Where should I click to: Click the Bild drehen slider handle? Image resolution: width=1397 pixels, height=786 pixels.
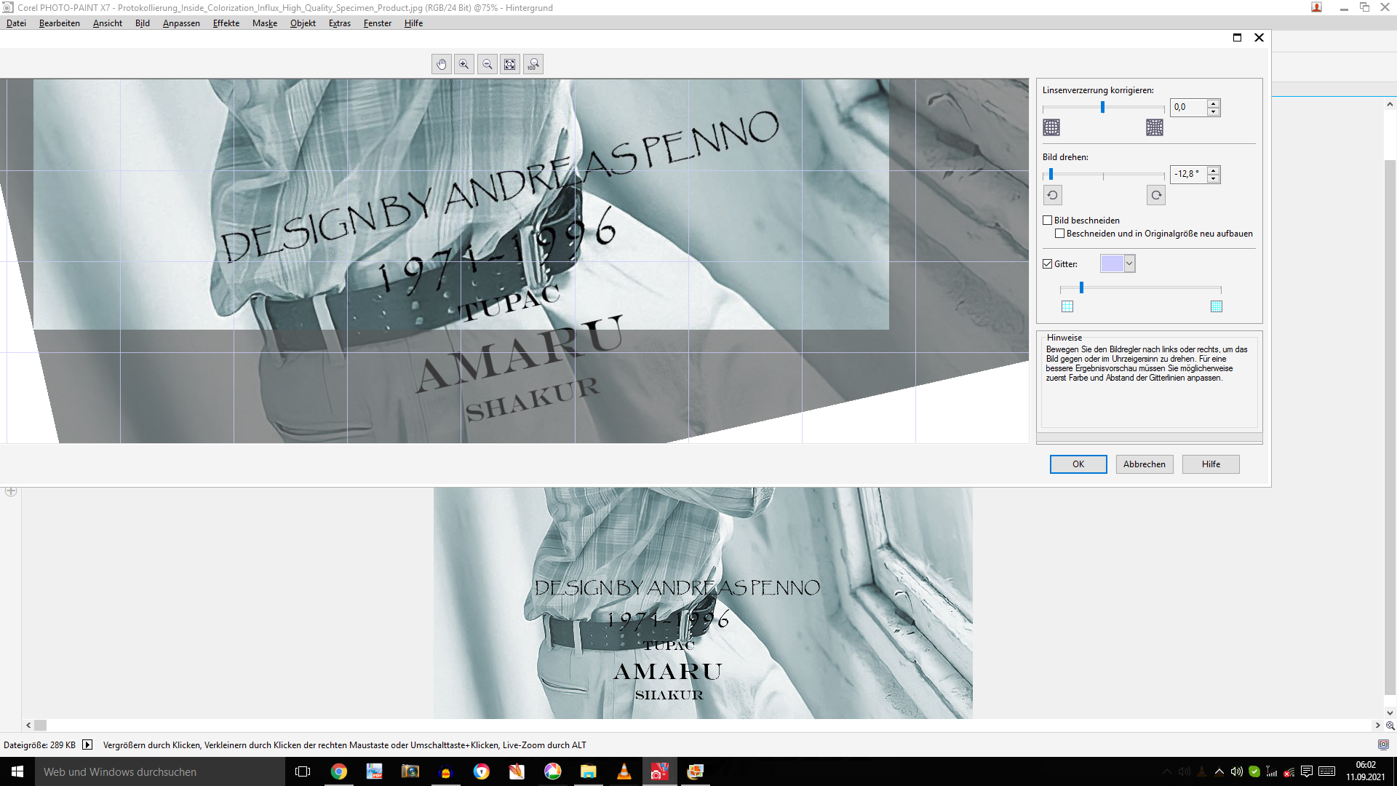pos(1051,174)
